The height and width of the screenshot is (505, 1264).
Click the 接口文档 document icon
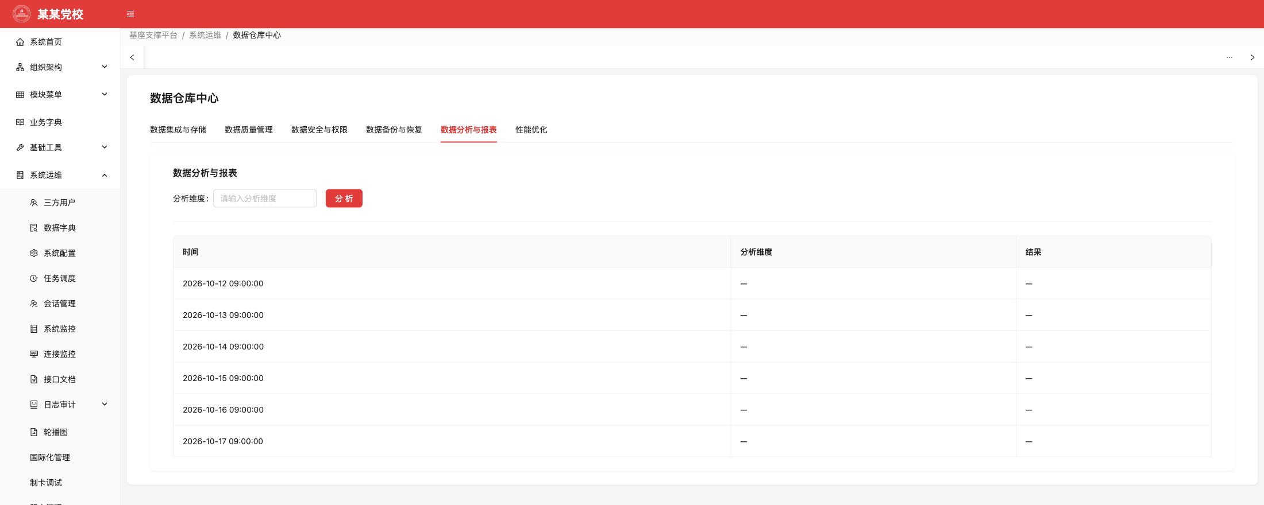[x=34, y=379]
